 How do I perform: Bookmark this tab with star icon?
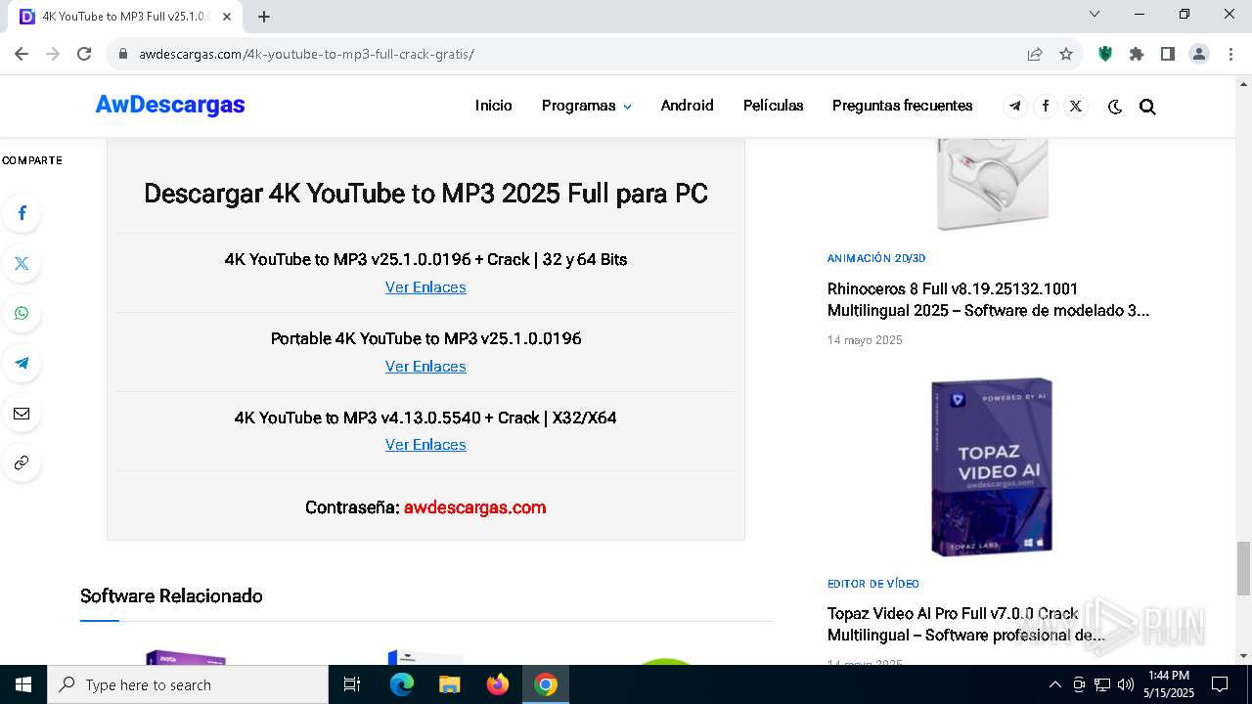coord(1066,54)
